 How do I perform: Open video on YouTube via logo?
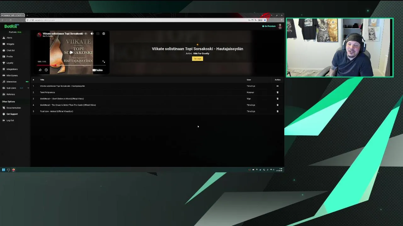[98, 70]
